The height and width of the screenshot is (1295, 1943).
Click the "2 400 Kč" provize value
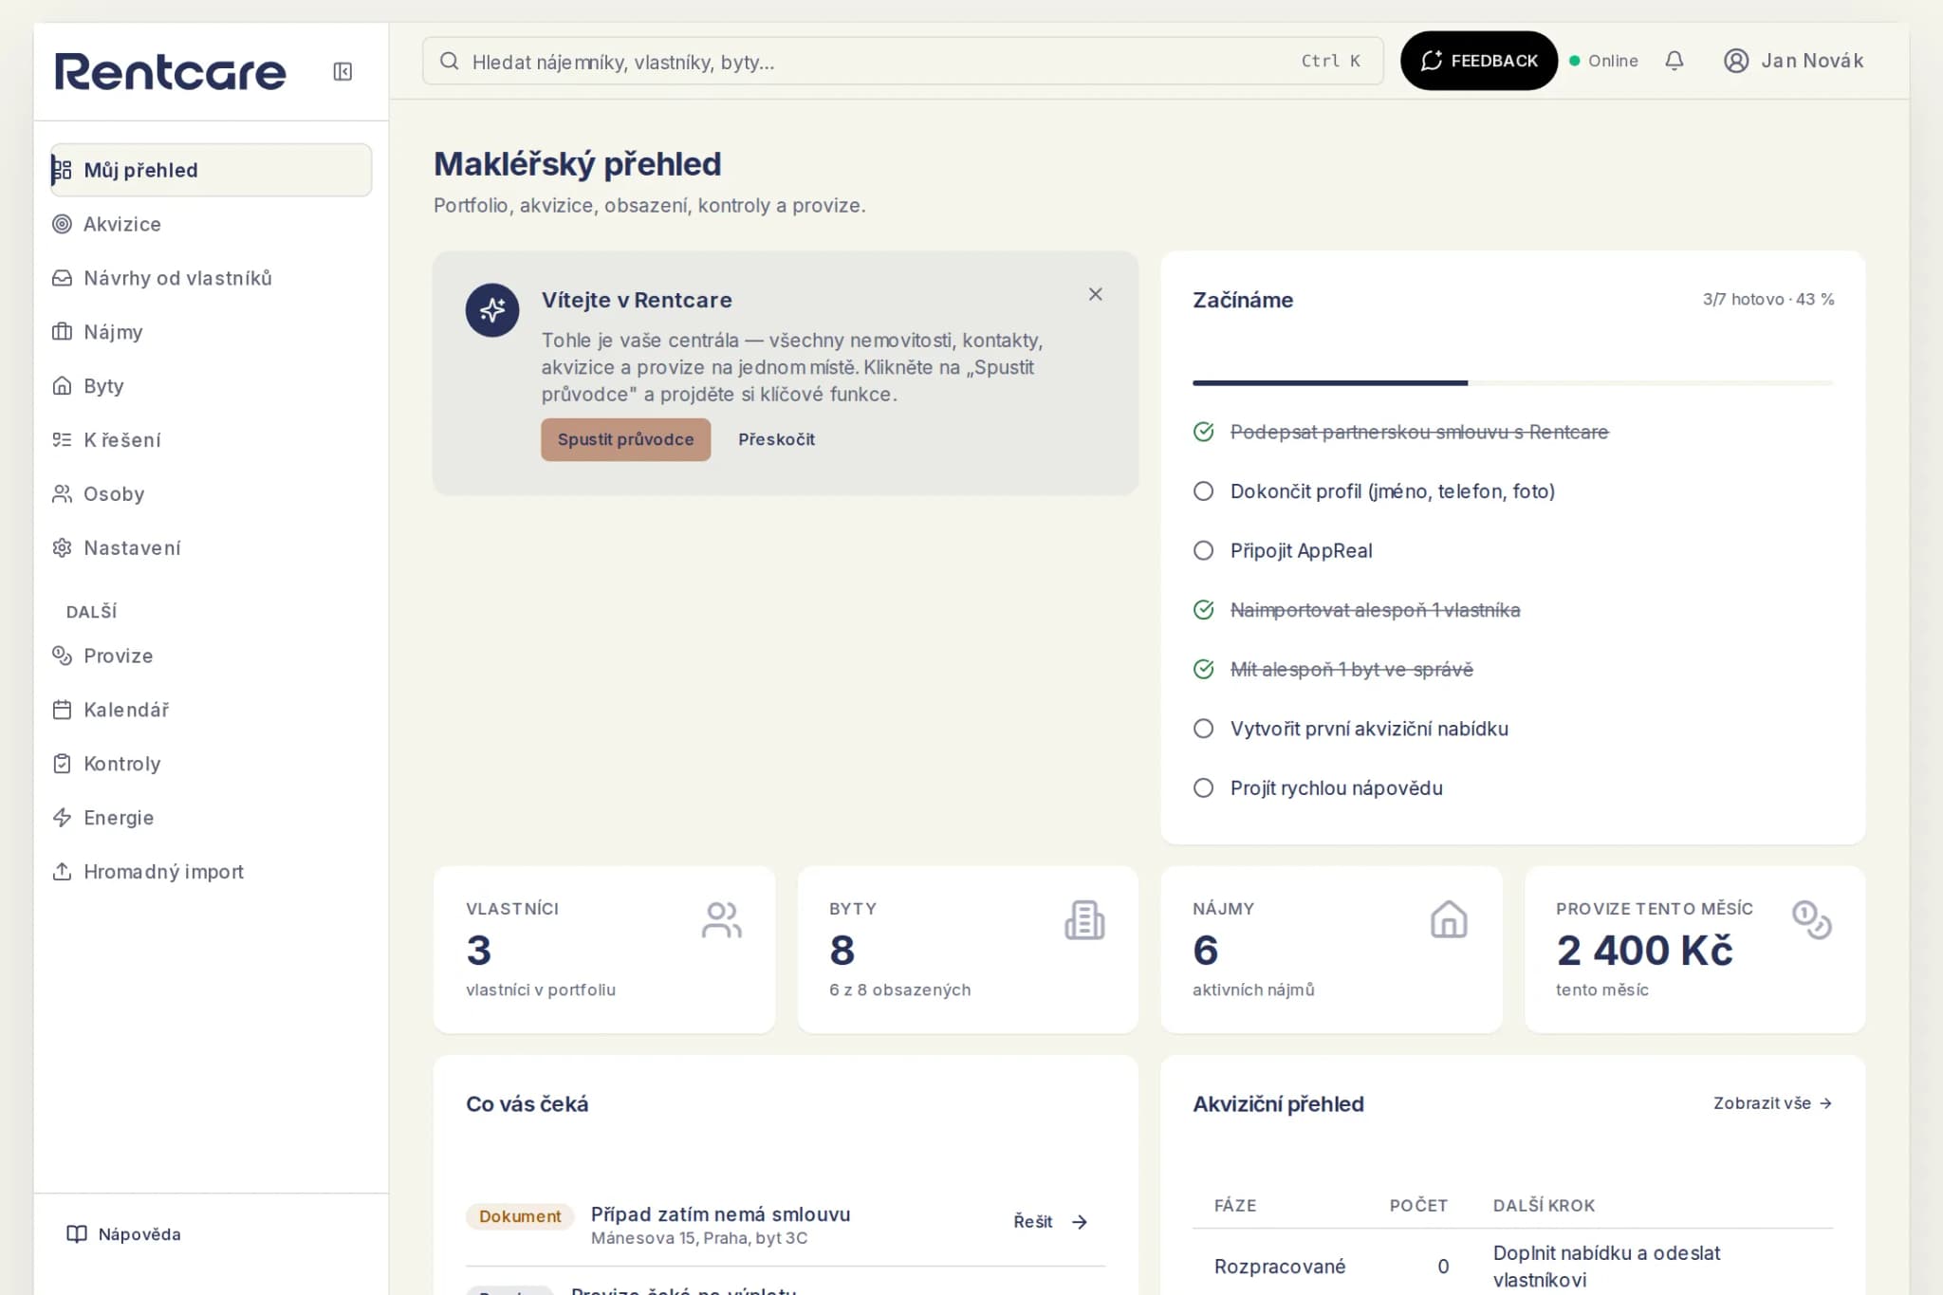(x=1644, y=951)
